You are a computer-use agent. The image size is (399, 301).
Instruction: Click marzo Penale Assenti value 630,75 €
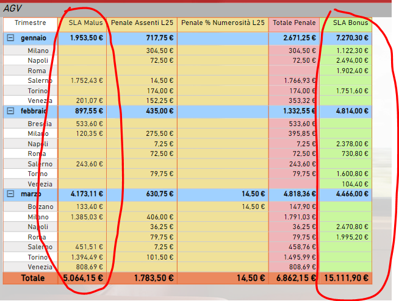click(x=160, y=194)
